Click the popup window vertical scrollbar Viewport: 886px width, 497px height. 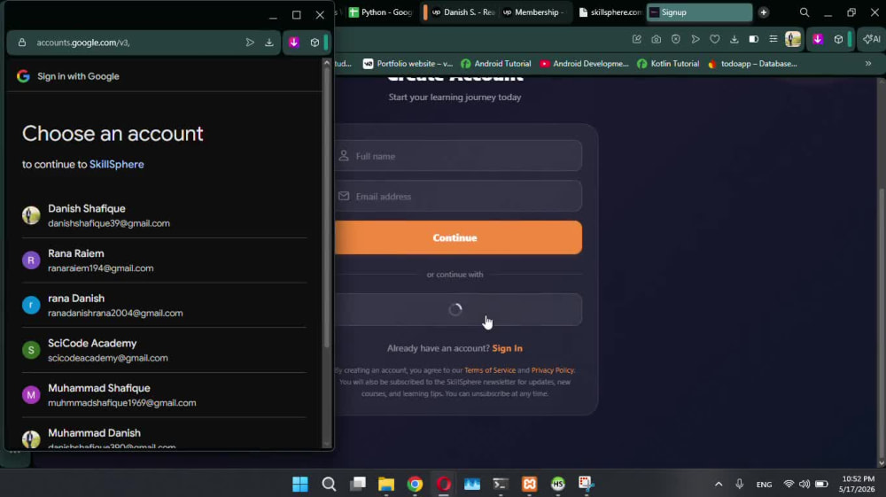click(x=327, y=206)
